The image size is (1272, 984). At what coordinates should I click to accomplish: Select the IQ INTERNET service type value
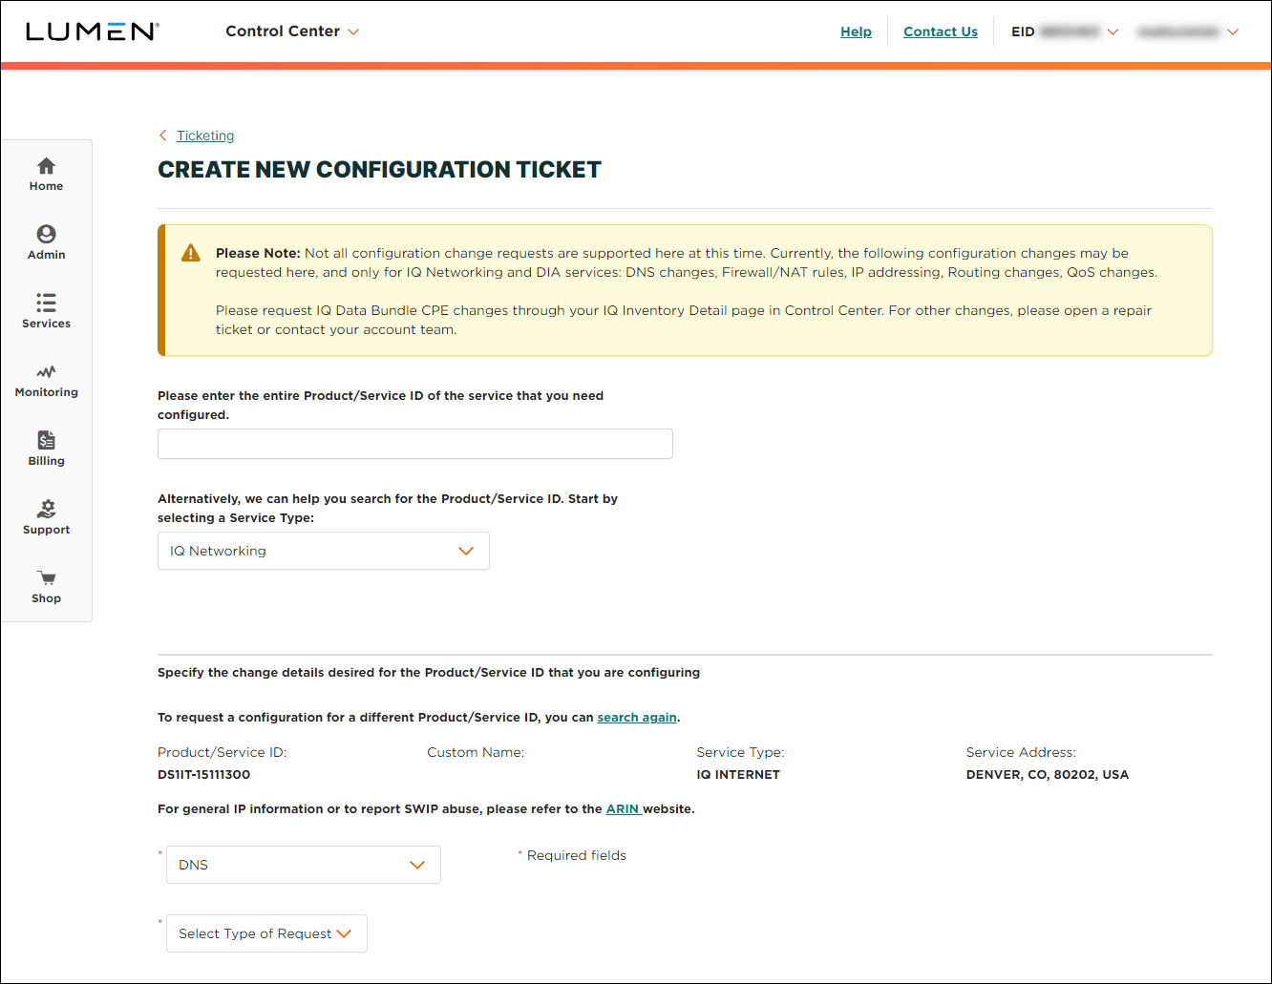738,774
